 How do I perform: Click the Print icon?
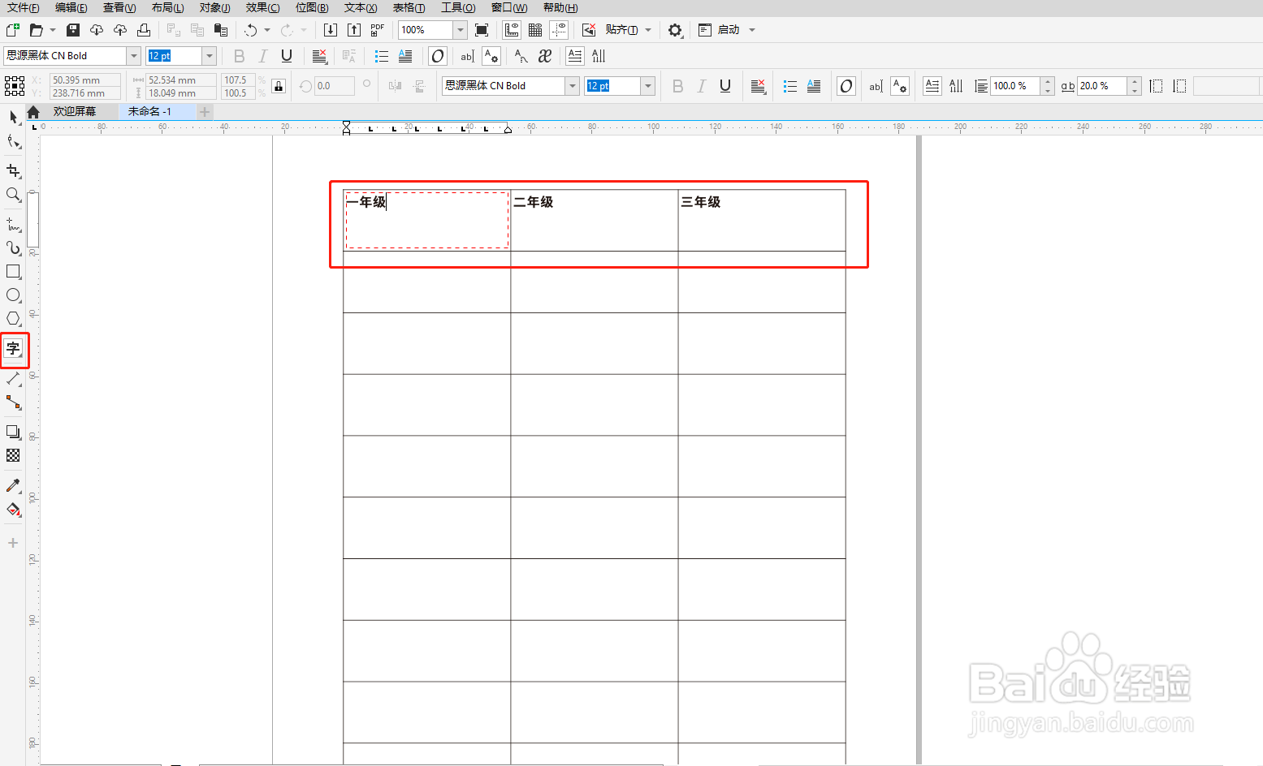pos(144,30)
